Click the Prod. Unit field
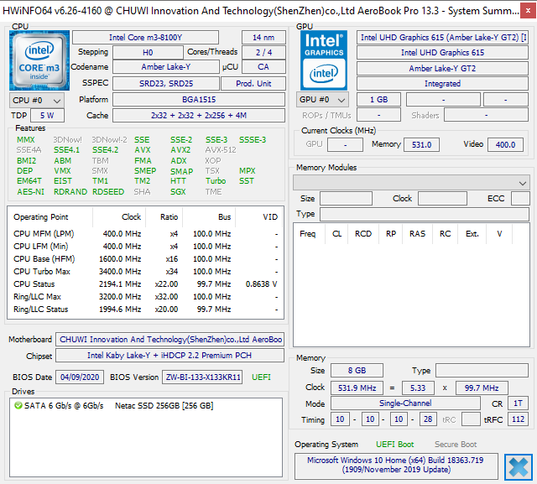The image size is (537, 484). tap(253, 83)
